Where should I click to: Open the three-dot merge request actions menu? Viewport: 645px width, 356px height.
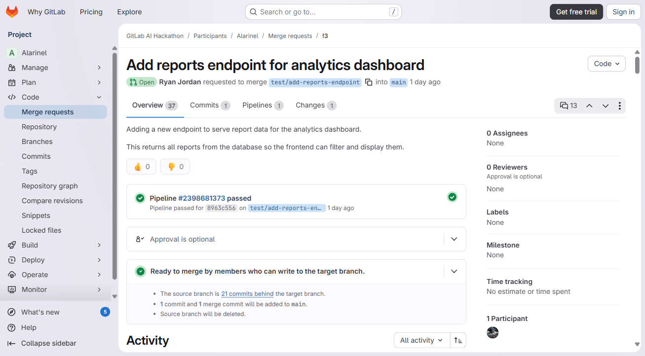[620, 106]
